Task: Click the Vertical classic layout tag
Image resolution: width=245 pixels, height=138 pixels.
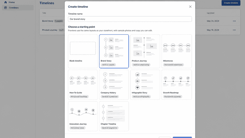Action: coord(108,65)
